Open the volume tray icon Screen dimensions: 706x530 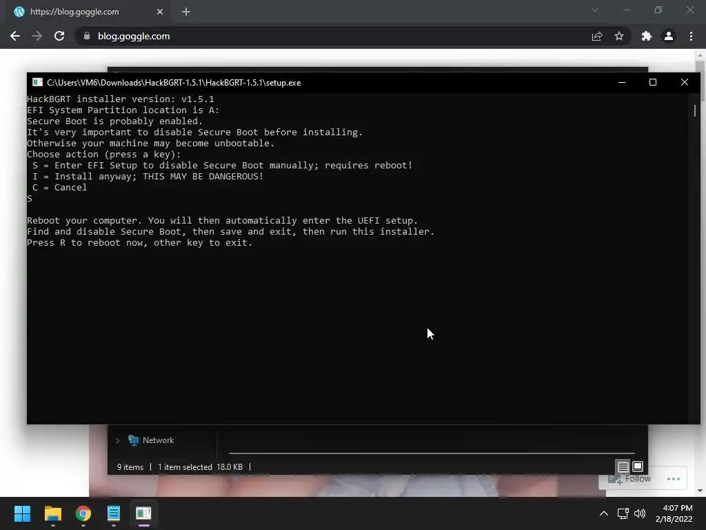click(x=639, y=513)
